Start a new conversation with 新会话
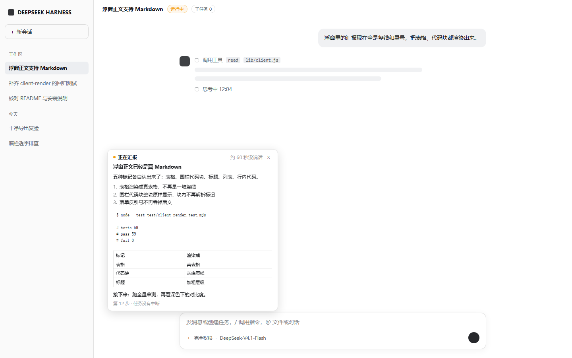 click(46, 32)
